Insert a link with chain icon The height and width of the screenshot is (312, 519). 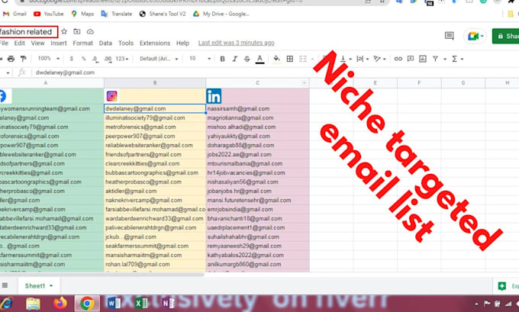click(x=398, y=59)
